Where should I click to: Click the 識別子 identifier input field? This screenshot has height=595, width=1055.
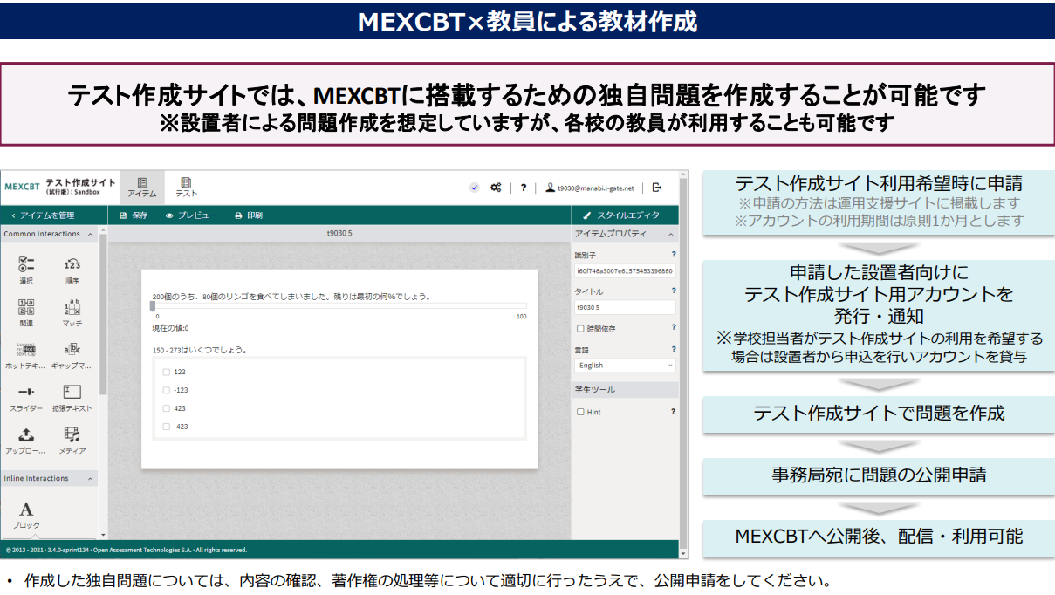624,270
